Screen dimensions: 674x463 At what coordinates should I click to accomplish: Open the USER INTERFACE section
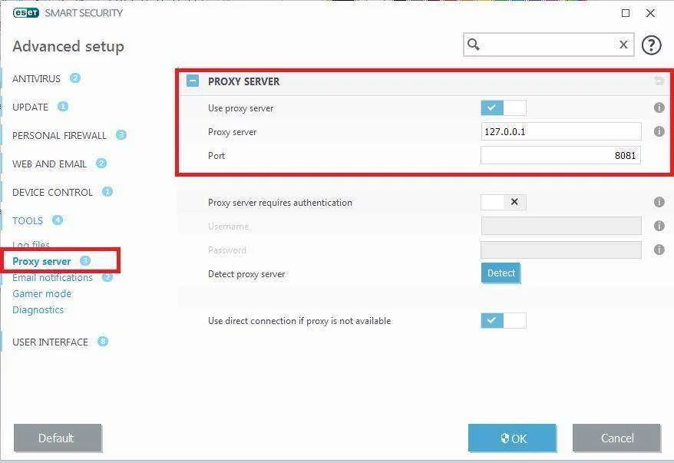(50, 342)
